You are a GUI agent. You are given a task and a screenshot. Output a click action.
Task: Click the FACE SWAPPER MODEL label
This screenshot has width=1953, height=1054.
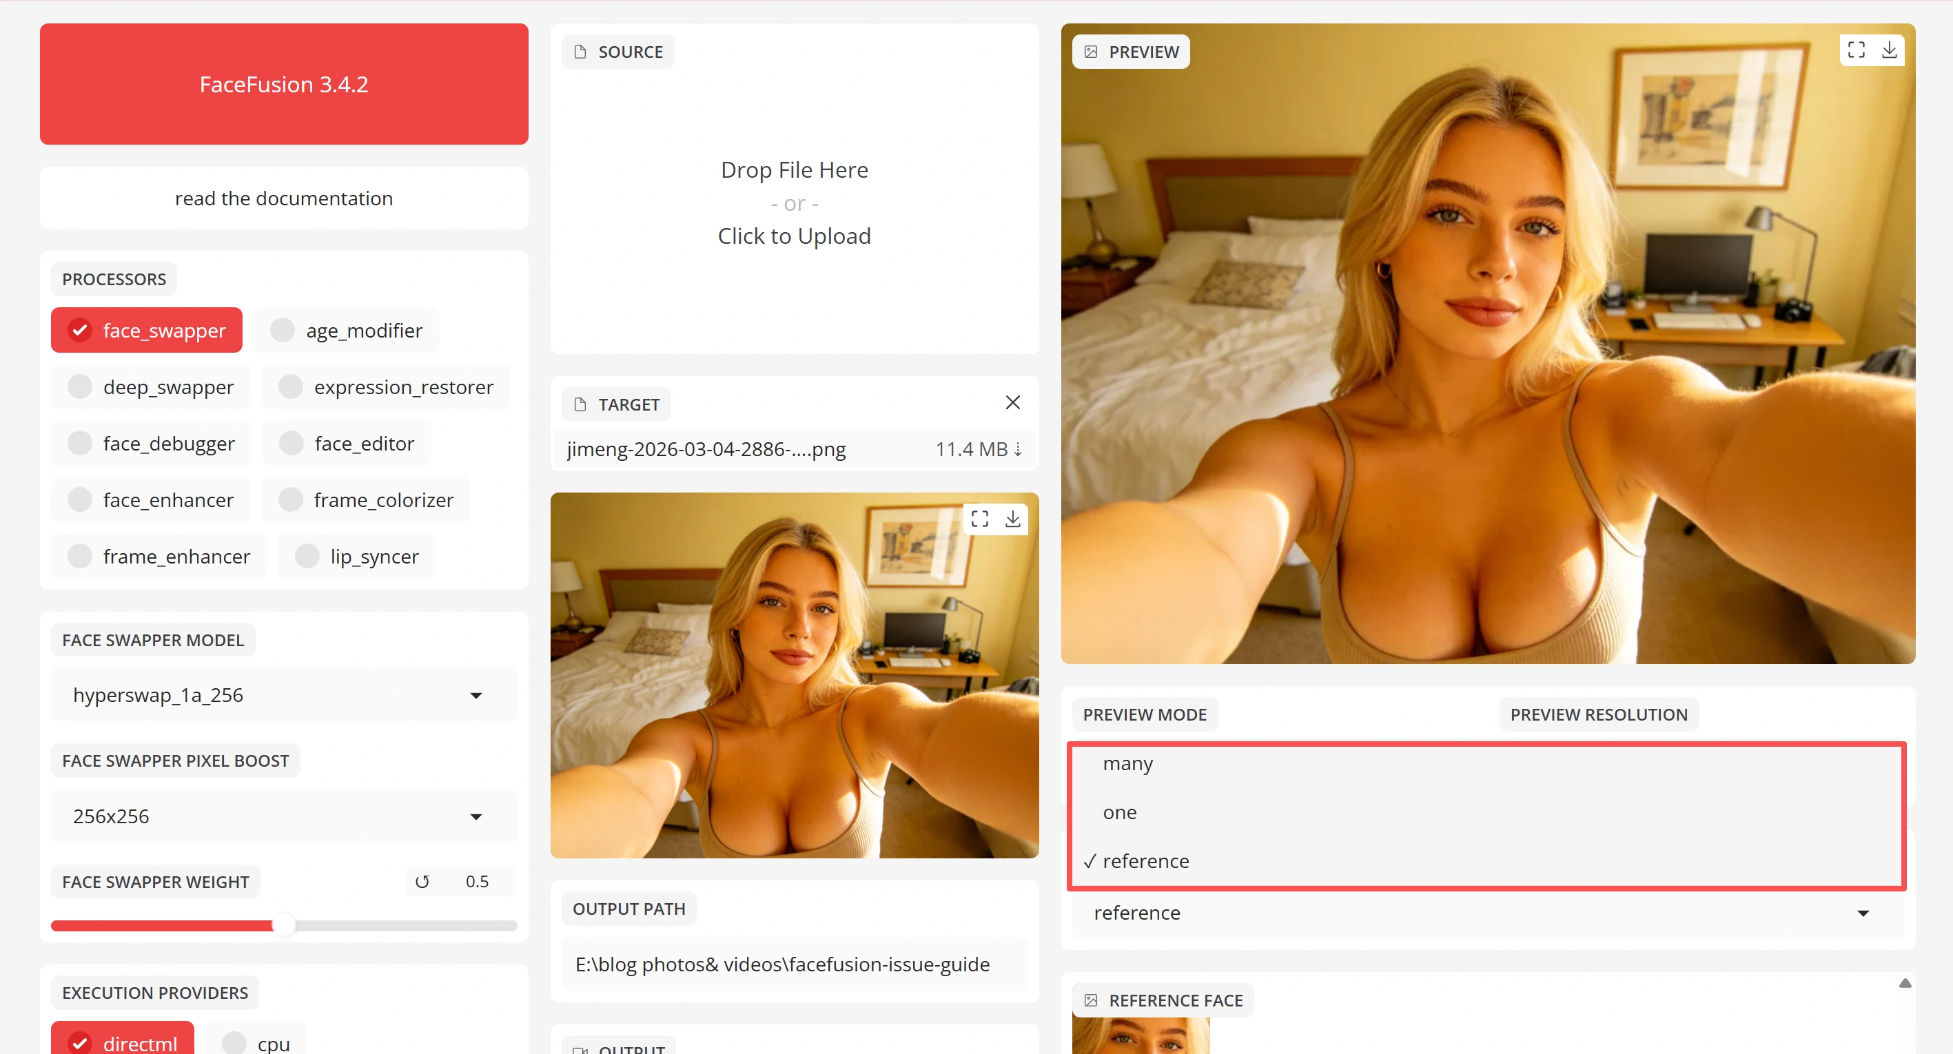click(153, 640)
